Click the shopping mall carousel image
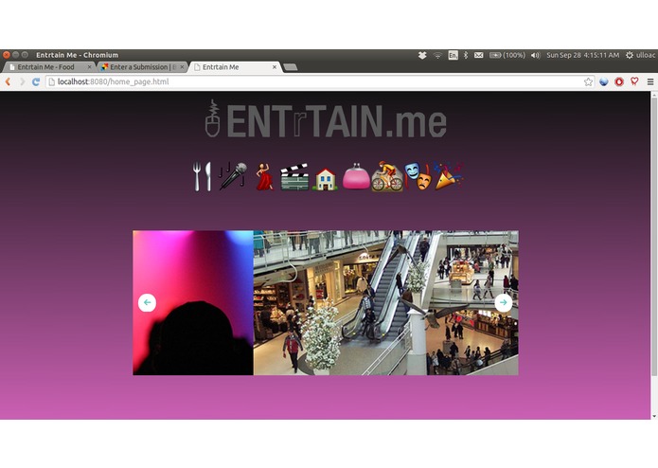Screen dimensions: 658x468 click(385, 302)
